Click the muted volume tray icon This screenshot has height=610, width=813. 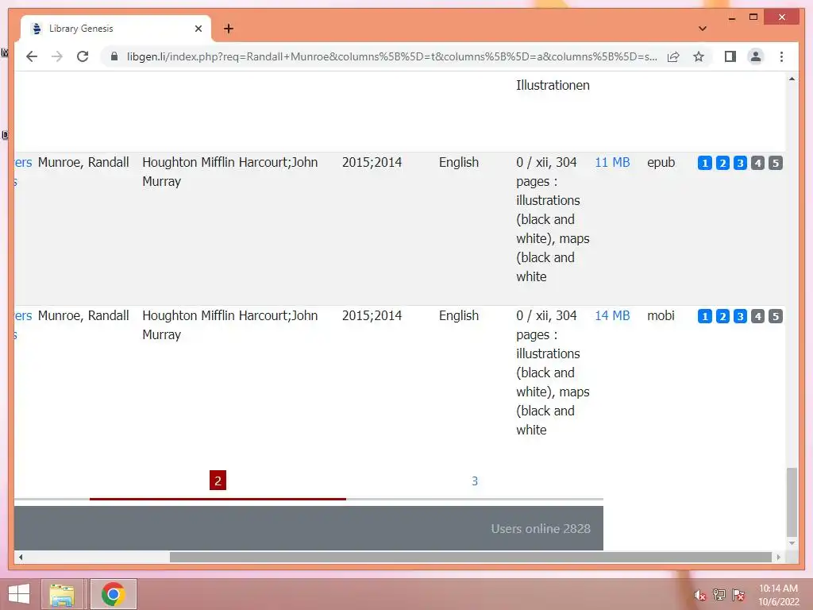point(700,595)
